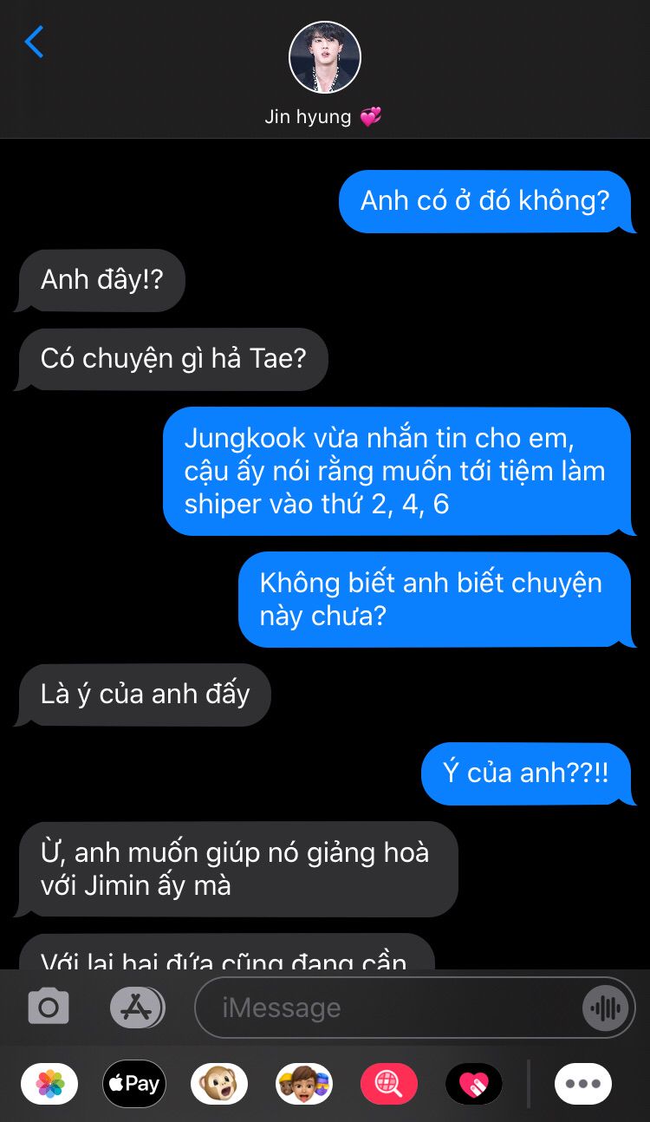Open the Photos app in drawer
The image size is (650, 1122).
(49, 1083)
